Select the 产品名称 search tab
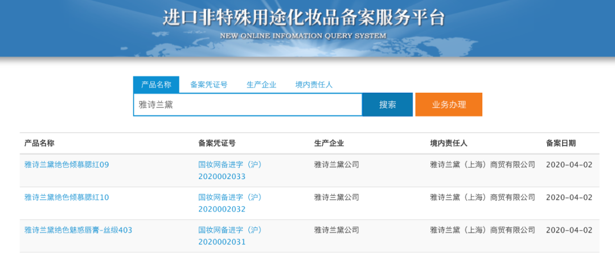The image size is (615, 253). 156,85
